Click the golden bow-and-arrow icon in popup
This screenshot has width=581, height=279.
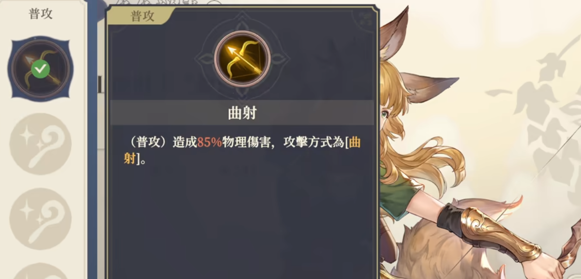[x=242, y=59]
